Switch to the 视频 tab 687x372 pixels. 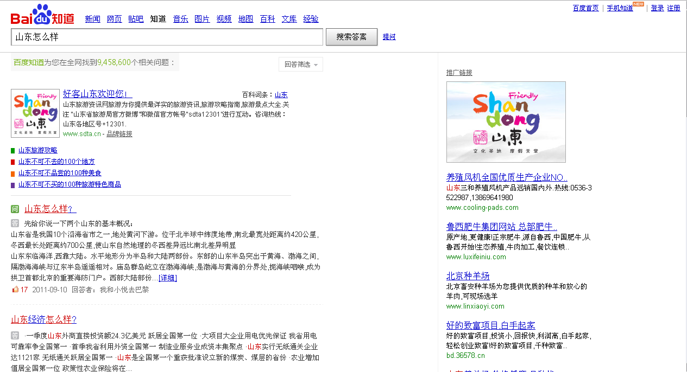[224, 19]
